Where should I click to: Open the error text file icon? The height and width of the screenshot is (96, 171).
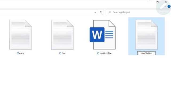20,35
